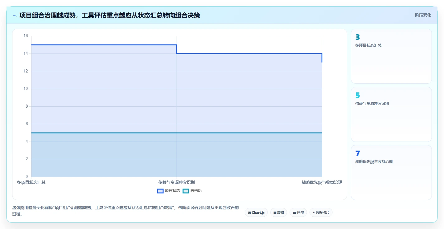444x229 pixels.
Task: Click the Chart.js tag
Action: pyautogui.click(x=256, y=213)
